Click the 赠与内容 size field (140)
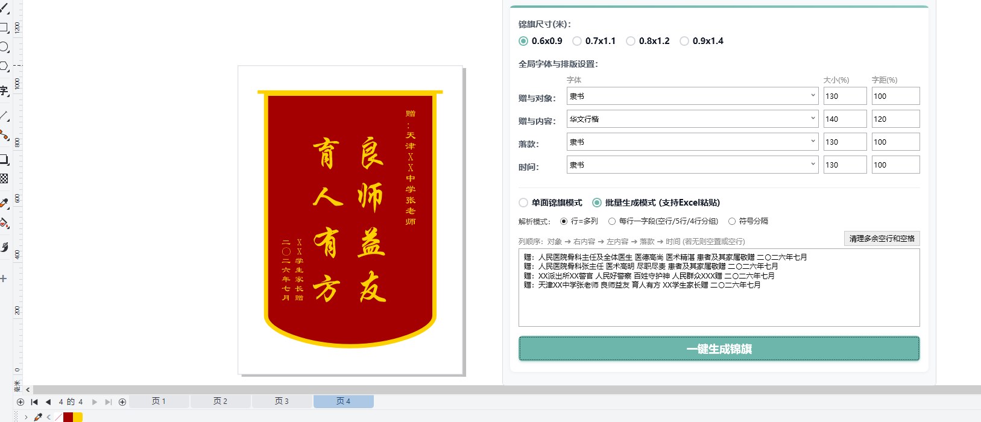The width and height of the screenshot is (981, 422). [845, 119]
